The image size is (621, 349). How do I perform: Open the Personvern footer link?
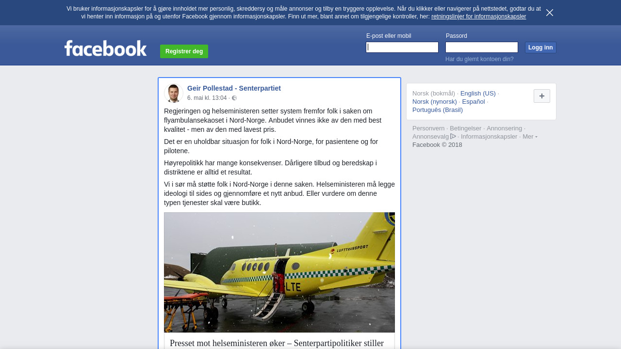(x=428, y=128)
